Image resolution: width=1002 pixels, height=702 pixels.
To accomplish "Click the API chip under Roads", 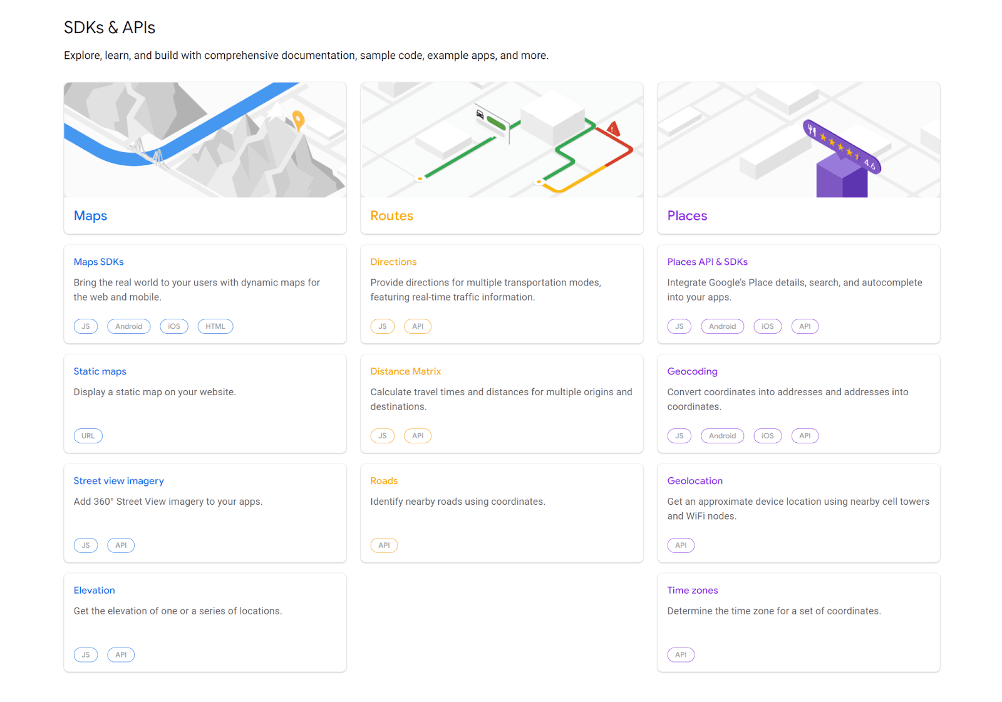I will tap(384, 545).
